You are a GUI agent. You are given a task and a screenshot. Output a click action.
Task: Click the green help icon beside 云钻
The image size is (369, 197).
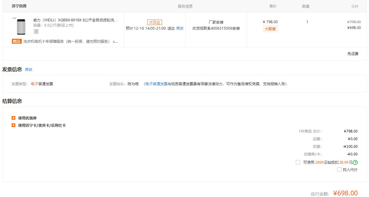[355, 162]
